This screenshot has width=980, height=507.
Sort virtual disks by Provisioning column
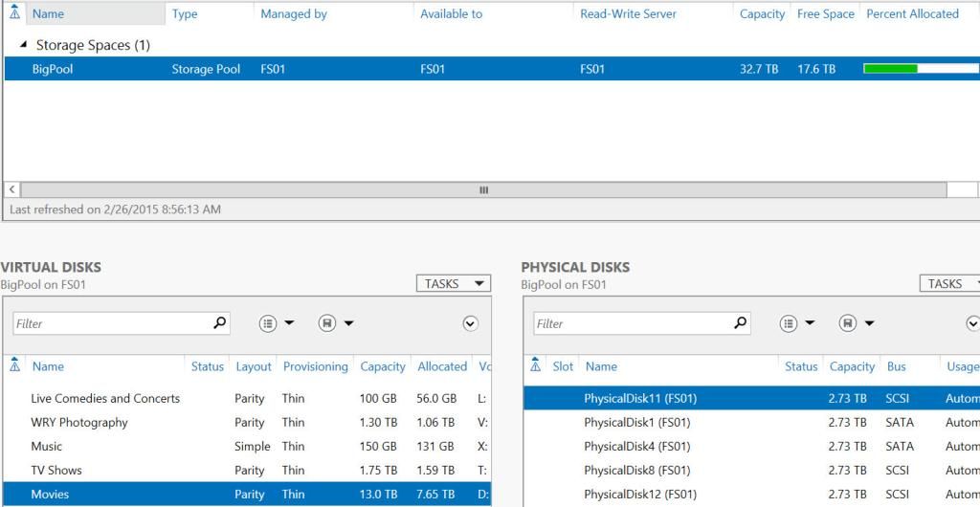tap(315, 366)
